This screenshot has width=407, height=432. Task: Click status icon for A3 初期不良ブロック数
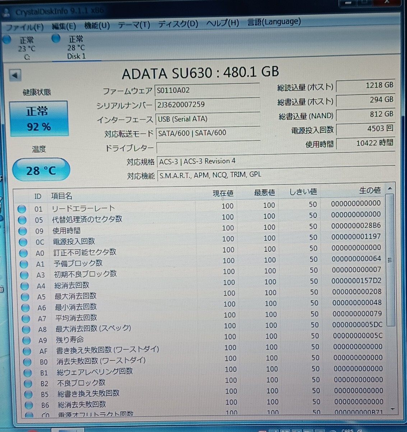(x=24, y=275)
